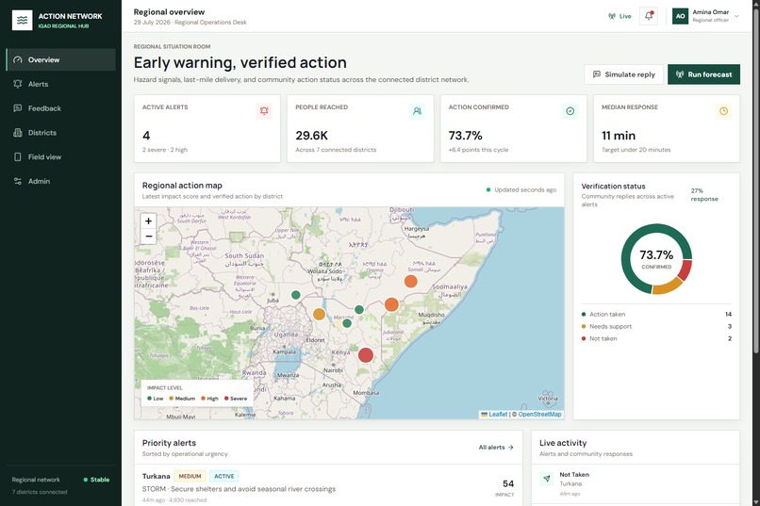Switch to Field view
The height and width of the screenshot is (506, 760).
point(60,156)
